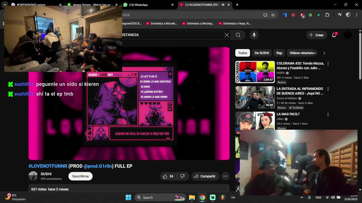Open options menu for COLORAMA #20 video
The height and width of the screenshot is (203, 362).
coord(328,64)
